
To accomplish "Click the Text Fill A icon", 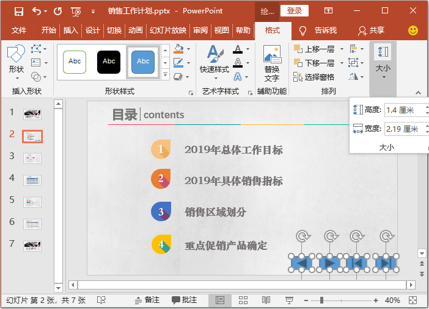I will [x=238, y=49].
